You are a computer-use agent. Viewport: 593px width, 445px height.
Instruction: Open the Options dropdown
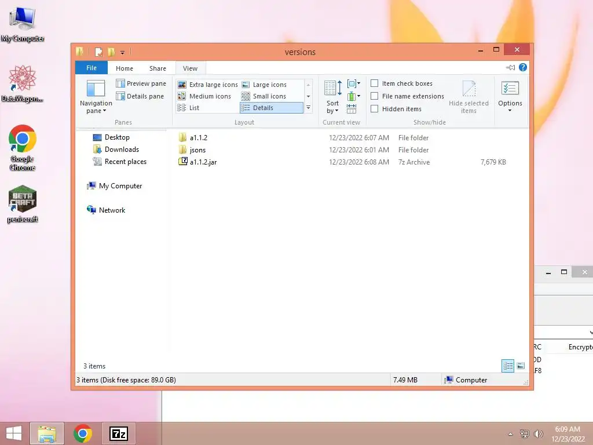(510, 97)
